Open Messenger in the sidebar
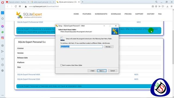Screen dimensions: 174x98 pyautogui.click(x=2, y=26)
